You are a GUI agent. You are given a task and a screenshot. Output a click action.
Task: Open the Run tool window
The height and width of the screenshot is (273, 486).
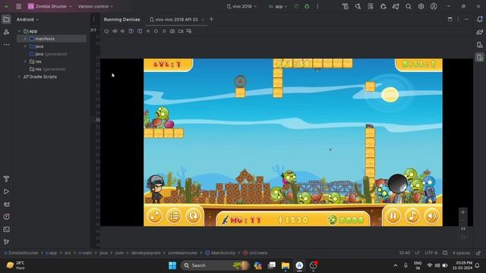coord(6,192)
